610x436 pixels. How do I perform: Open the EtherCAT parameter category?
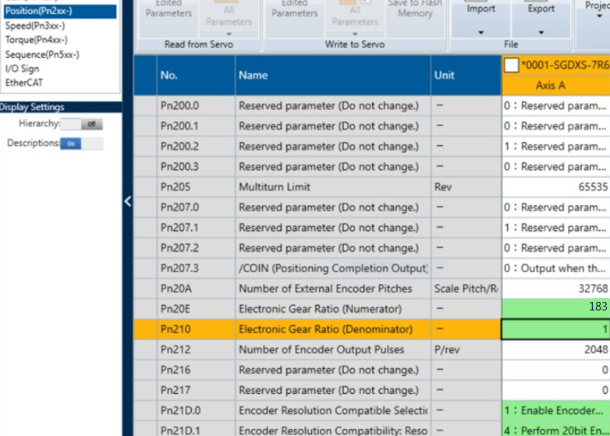click(x=25, y=82)
